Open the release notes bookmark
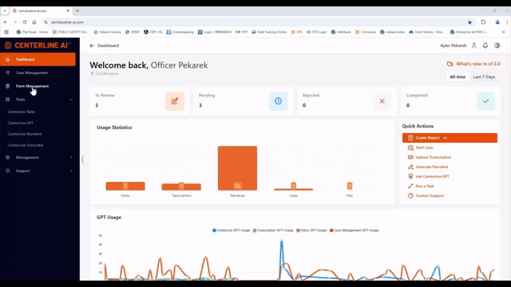 tap(392, 32)
